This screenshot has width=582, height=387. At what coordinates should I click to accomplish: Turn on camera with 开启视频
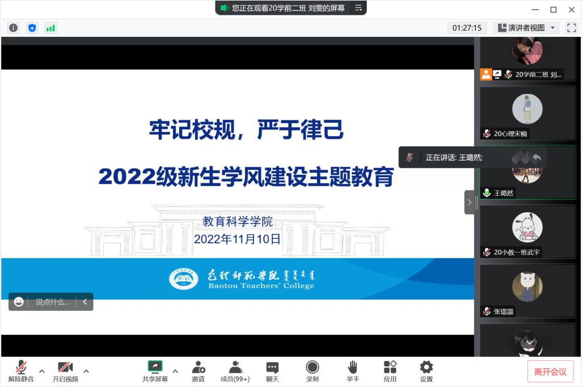(x=65, y=371)
